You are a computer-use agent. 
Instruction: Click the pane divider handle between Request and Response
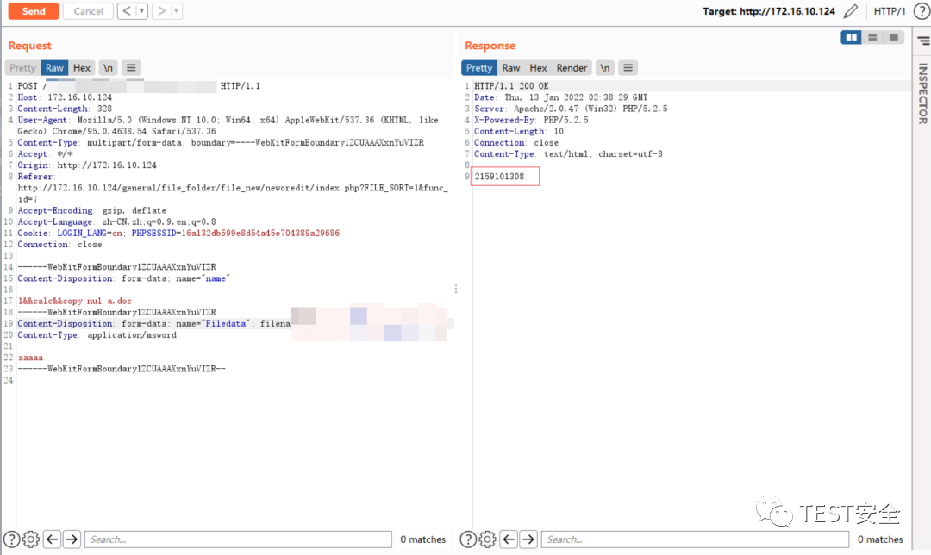coord(456,289)
